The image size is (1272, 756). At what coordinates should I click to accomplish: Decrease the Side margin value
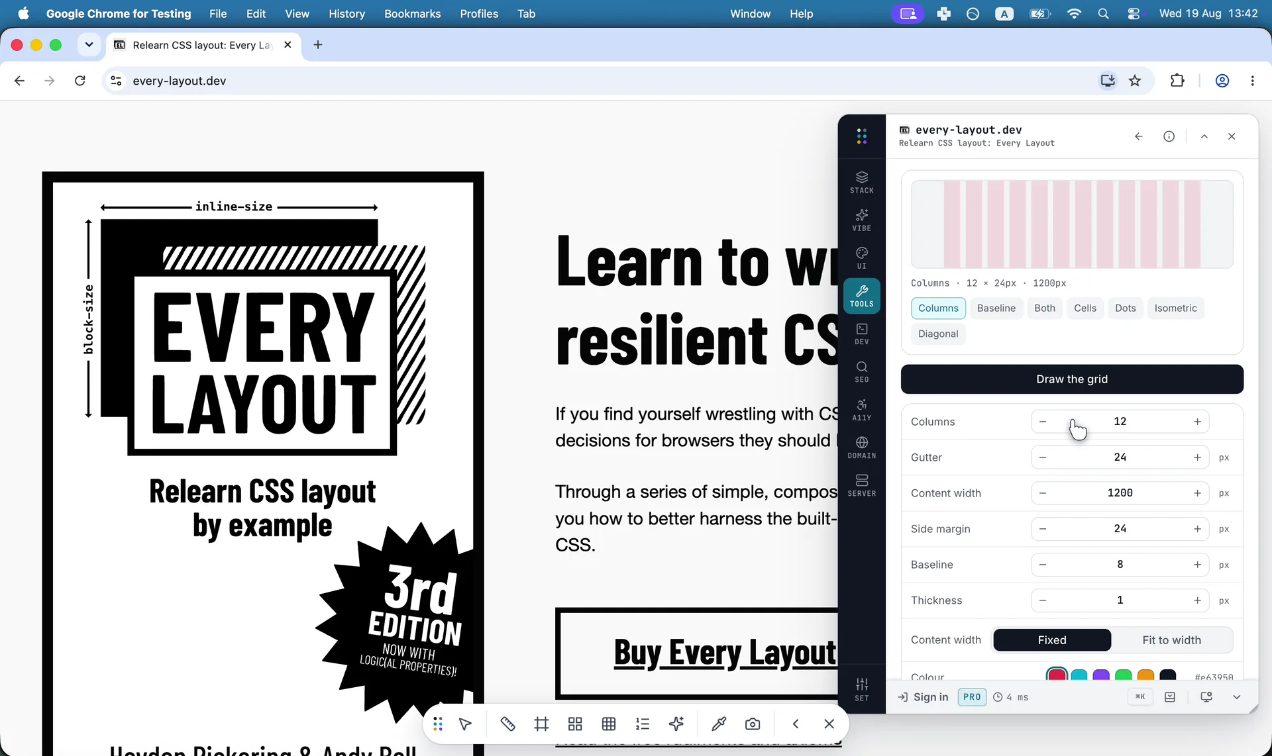coord(1043,529)
